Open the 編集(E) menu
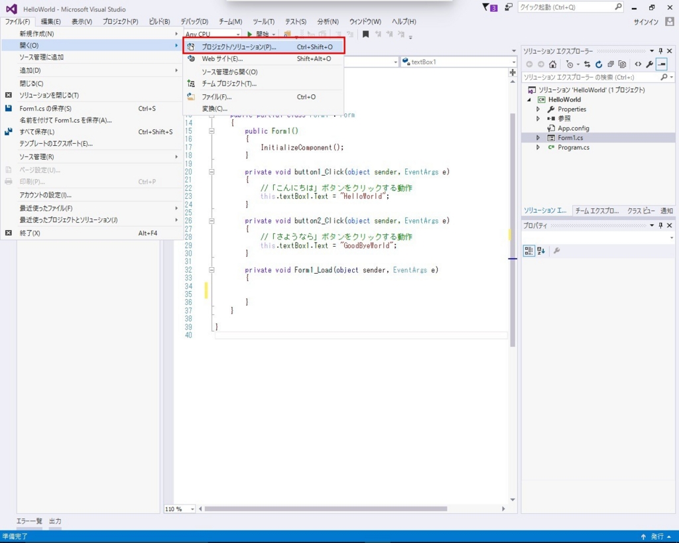The height and width of the screenshot is (543, 679). tap(50, 22)
